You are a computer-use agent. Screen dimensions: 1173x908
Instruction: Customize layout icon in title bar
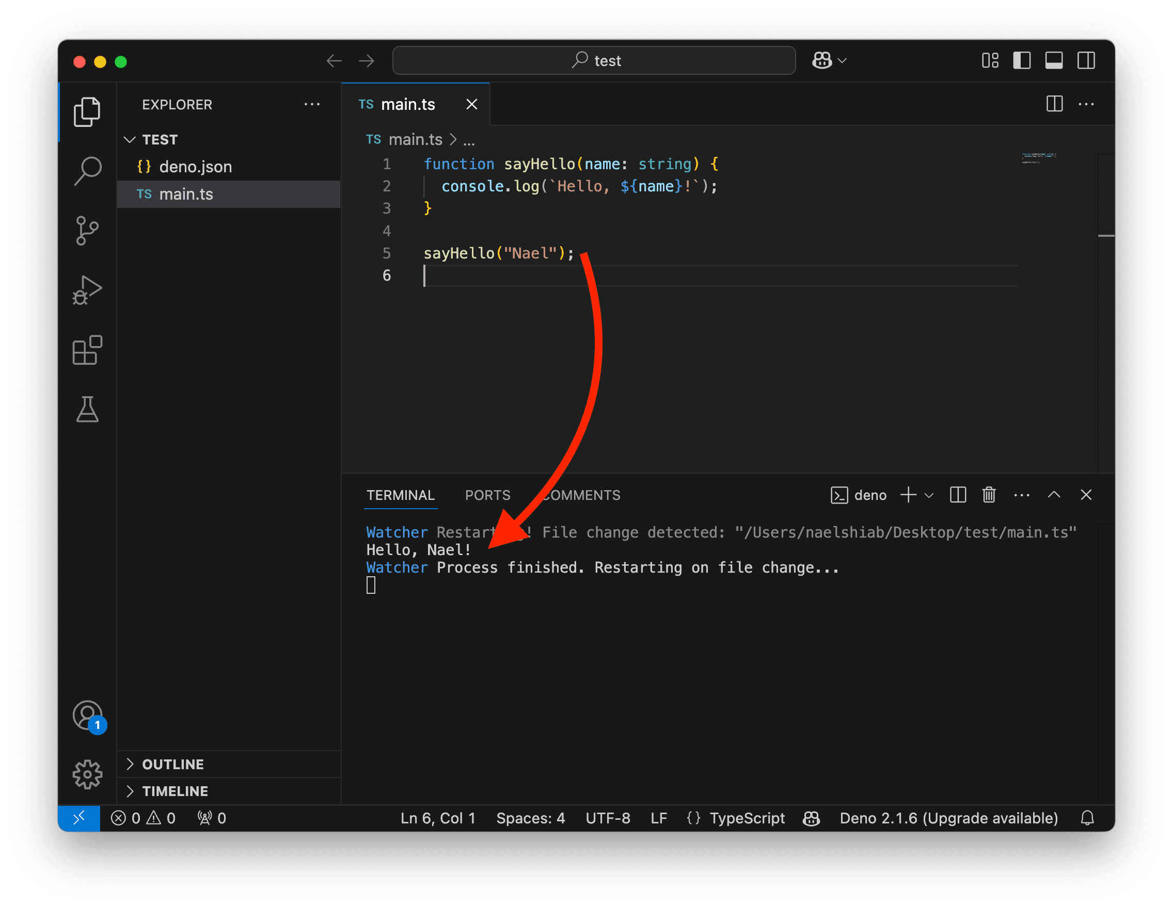[990, 60]
